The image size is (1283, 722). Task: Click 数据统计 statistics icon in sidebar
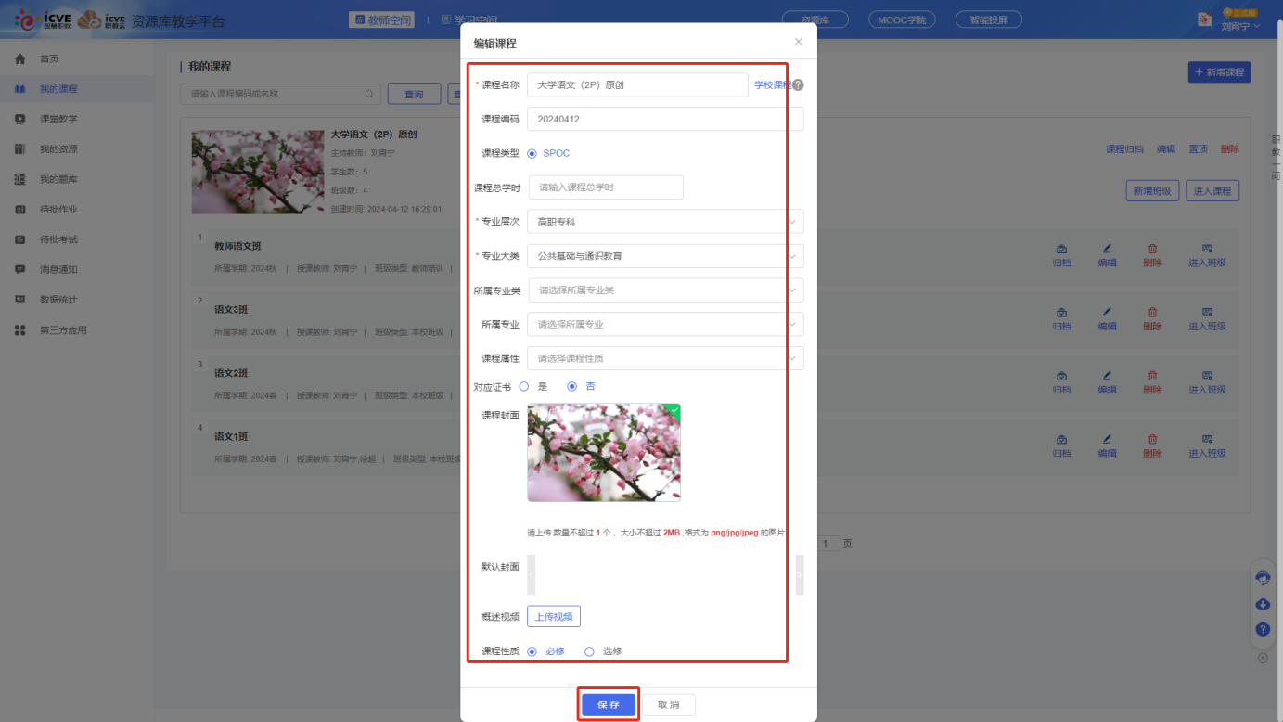(x=20, y=300)
